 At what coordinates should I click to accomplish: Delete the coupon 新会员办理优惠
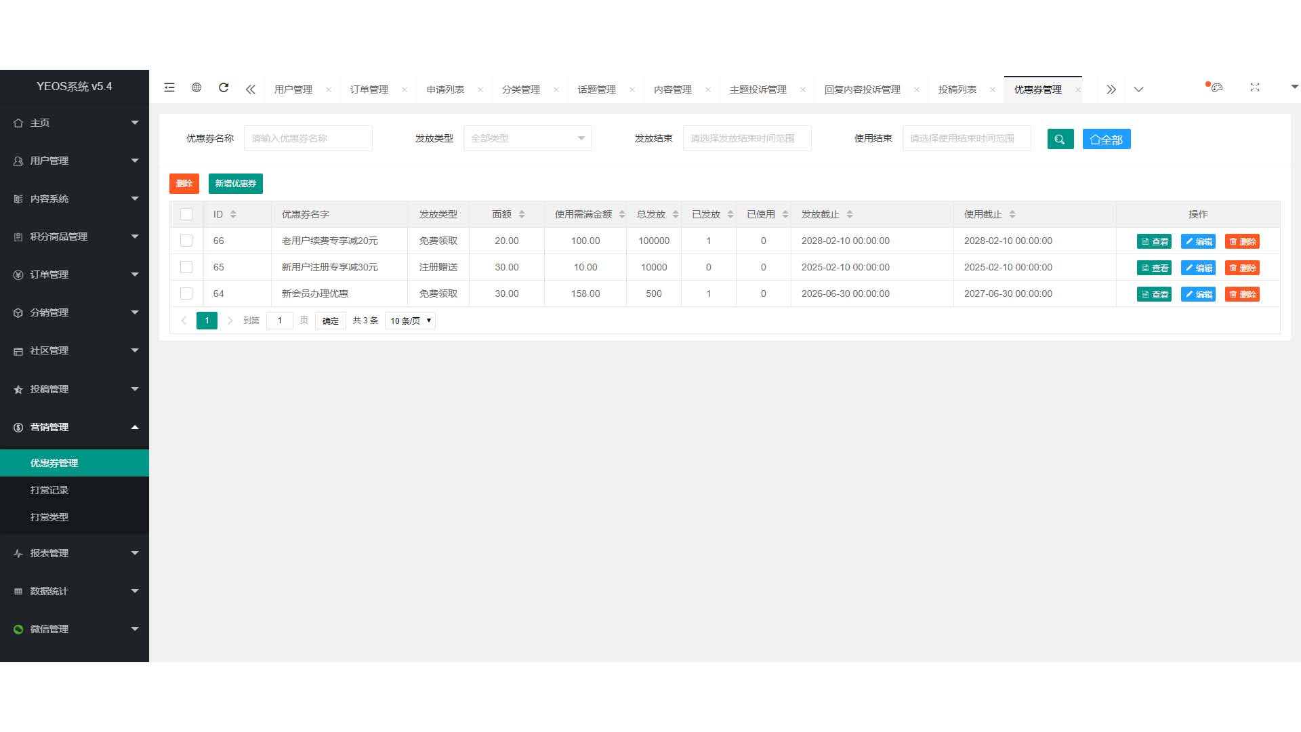pyautogui.click(x=1242, y=294)
